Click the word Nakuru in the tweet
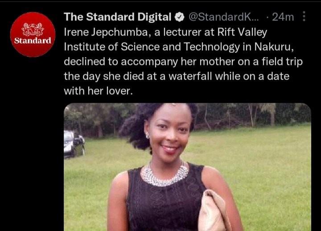Screen dimensions: 321x231 point(274,47)
